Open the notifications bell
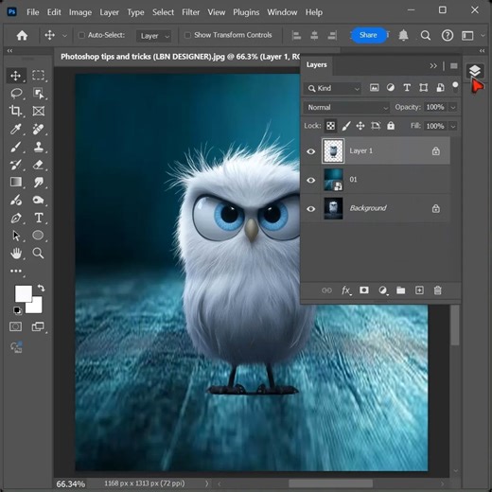Image resolution: width=492 pixels, height=492 pixels. tap(404, 35)
